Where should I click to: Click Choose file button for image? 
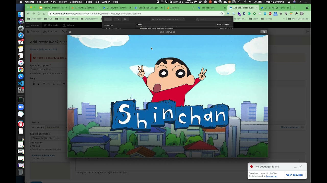pyautogui.click(x=38, y=138)
